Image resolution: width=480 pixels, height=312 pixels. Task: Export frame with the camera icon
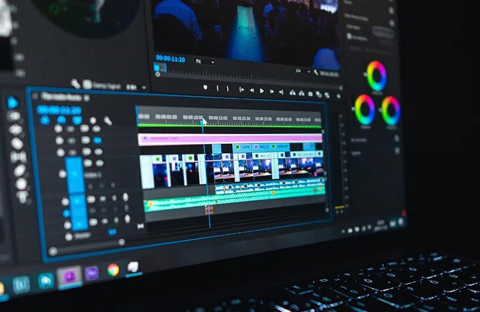(310, 94)
